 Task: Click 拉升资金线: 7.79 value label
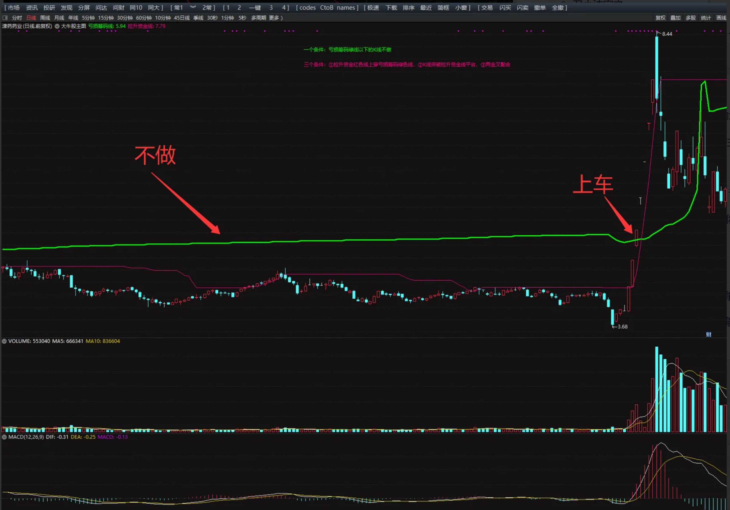[x=147, y=26]
